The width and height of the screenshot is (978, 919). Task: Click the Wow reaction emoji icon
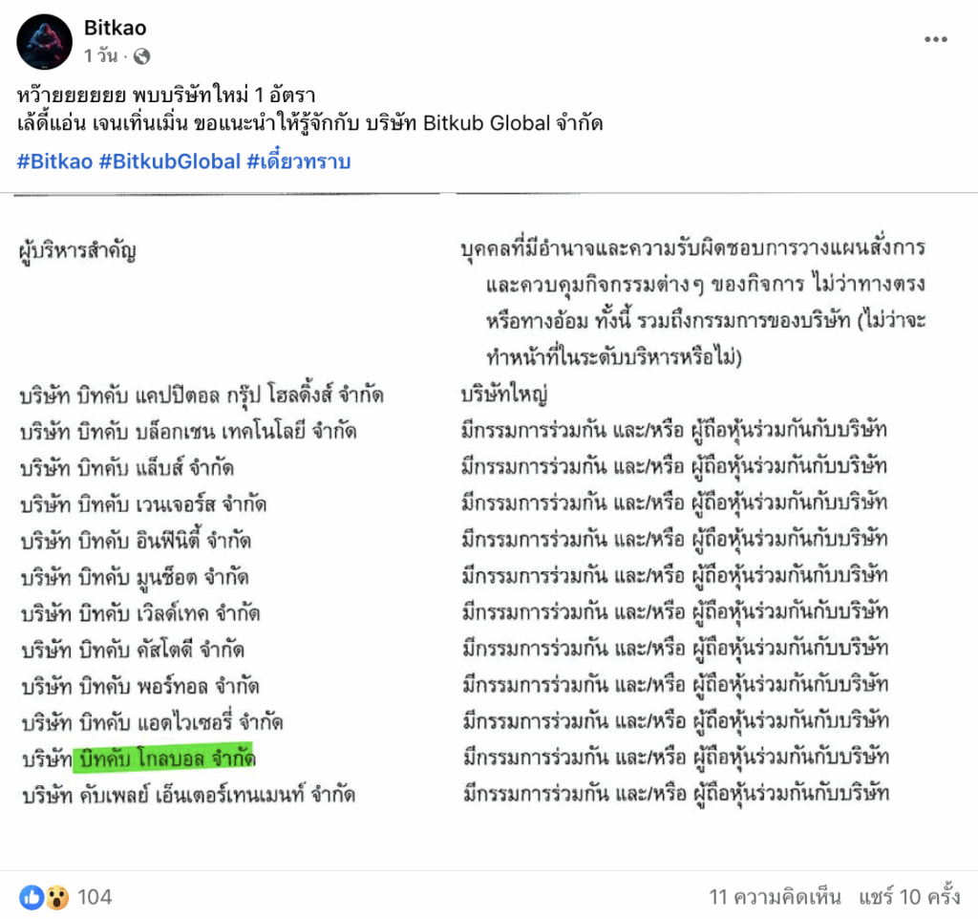pos(56,896)
